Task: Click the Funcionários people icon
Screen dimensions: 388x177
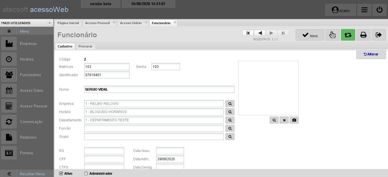Action: pos(9,75)
